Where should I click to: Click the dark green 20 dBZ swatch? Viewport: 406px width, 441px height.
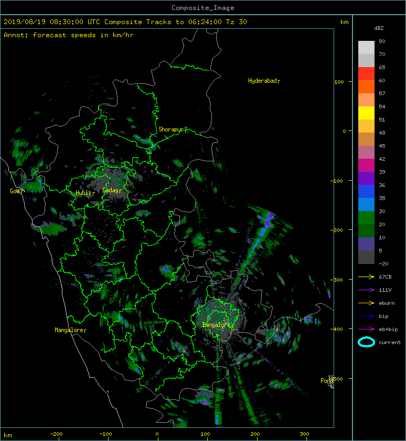point(366,230)
